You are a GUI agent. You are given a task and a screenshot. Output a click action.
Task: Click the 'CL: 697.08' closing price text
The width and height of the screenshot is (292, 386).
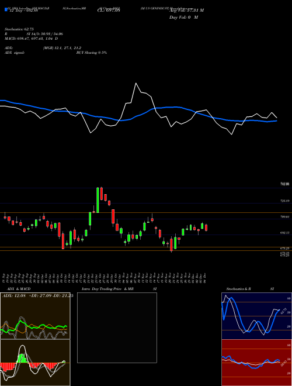[109, 11]
